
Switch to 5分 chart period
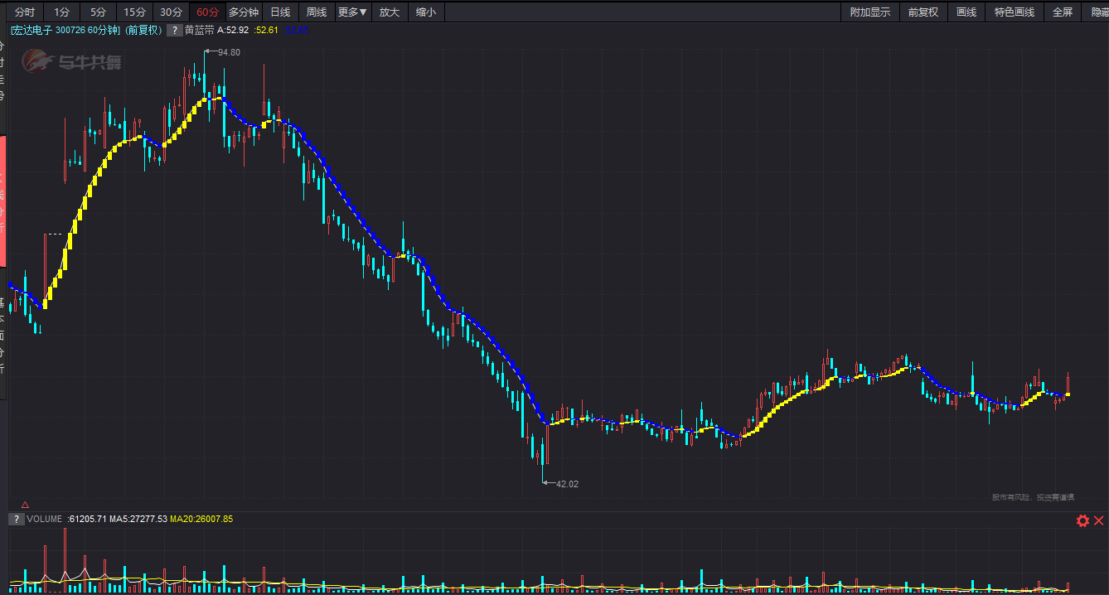click(x=98, y=12)
